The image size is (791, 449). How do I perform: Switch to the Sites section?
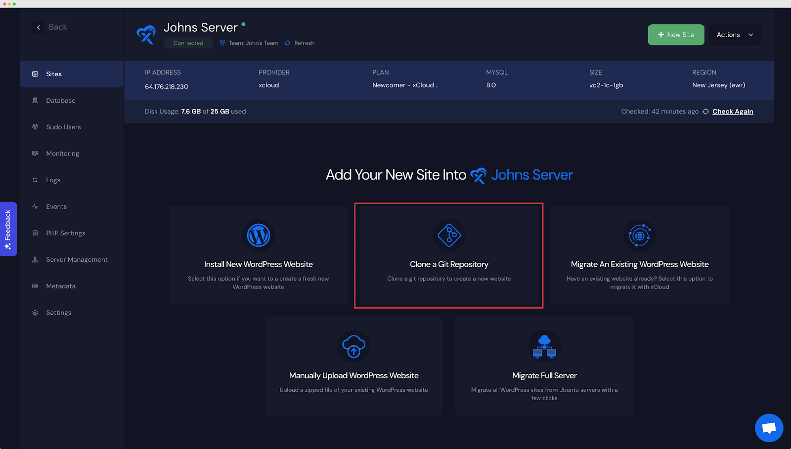53,74
